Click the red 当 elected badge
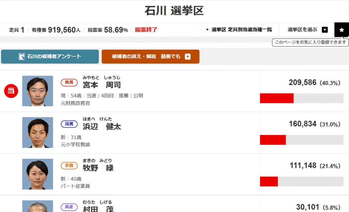349x212 pixels. click(11, 91)
